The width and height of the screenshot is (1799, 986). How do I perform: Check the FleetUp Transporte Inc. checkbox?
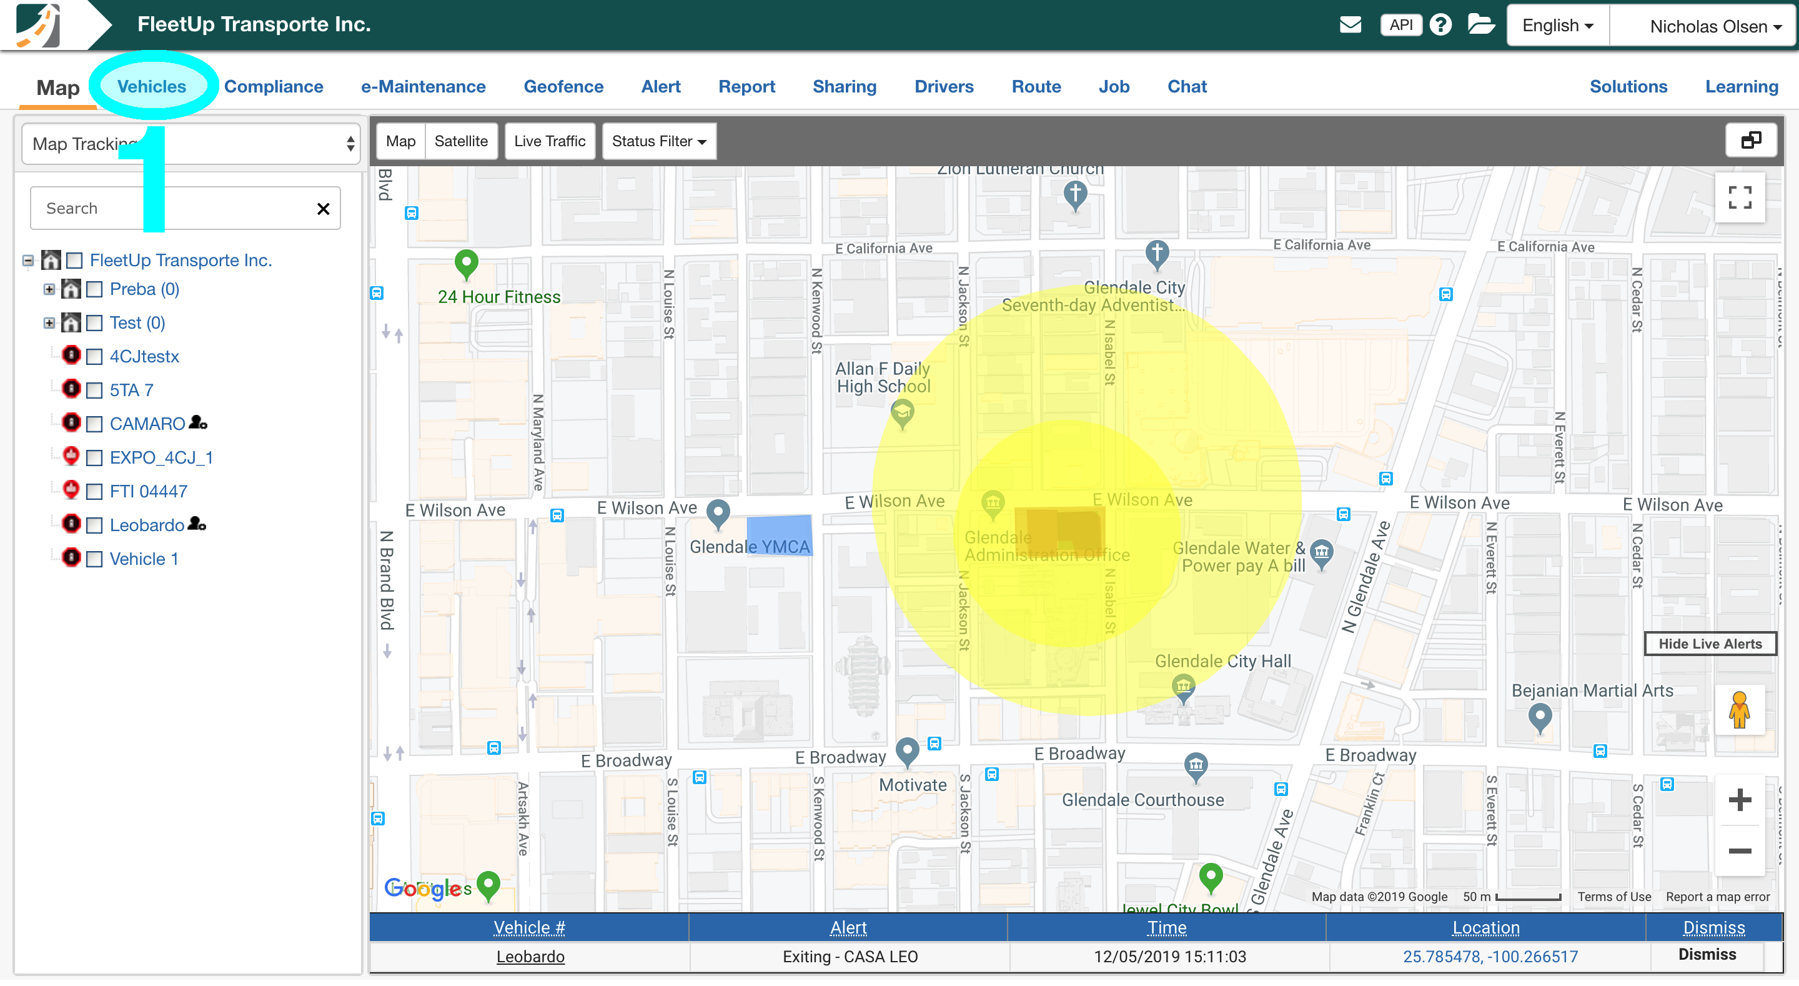[75, 261]
